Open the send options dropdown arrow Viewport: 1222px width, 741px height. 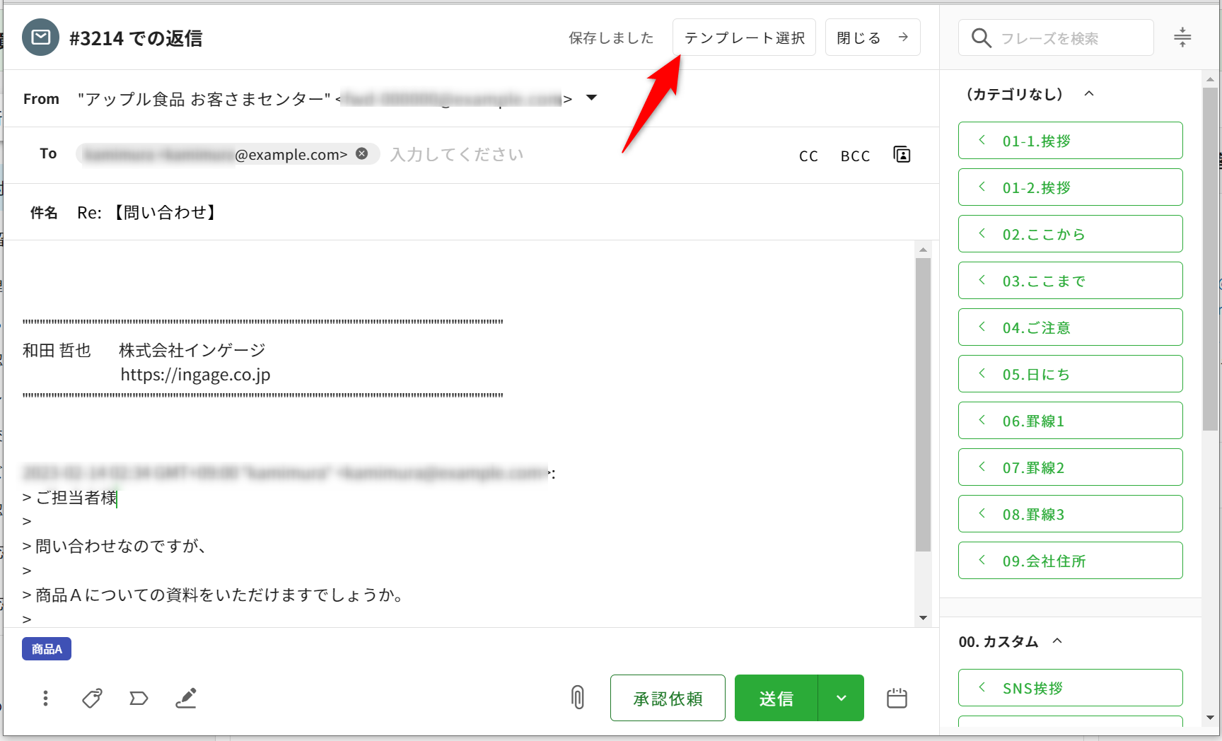pos(841,699)
